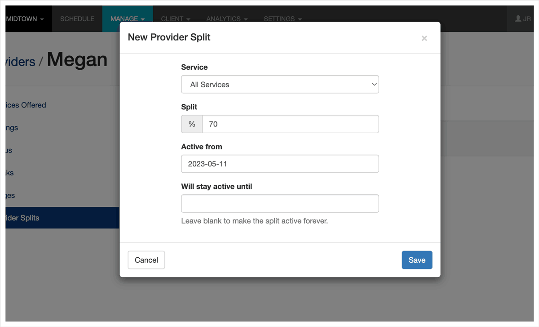Click the Will stay active until field
Viewport: 539px width, 327px height.
pos(279,204)
